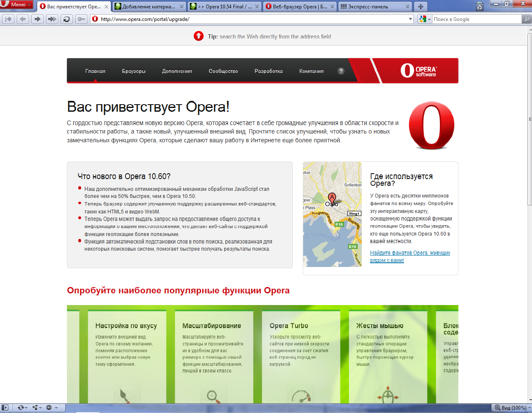Run search with the magnifier button
This screenshot has height=413, width=532.
coord(527,19)
